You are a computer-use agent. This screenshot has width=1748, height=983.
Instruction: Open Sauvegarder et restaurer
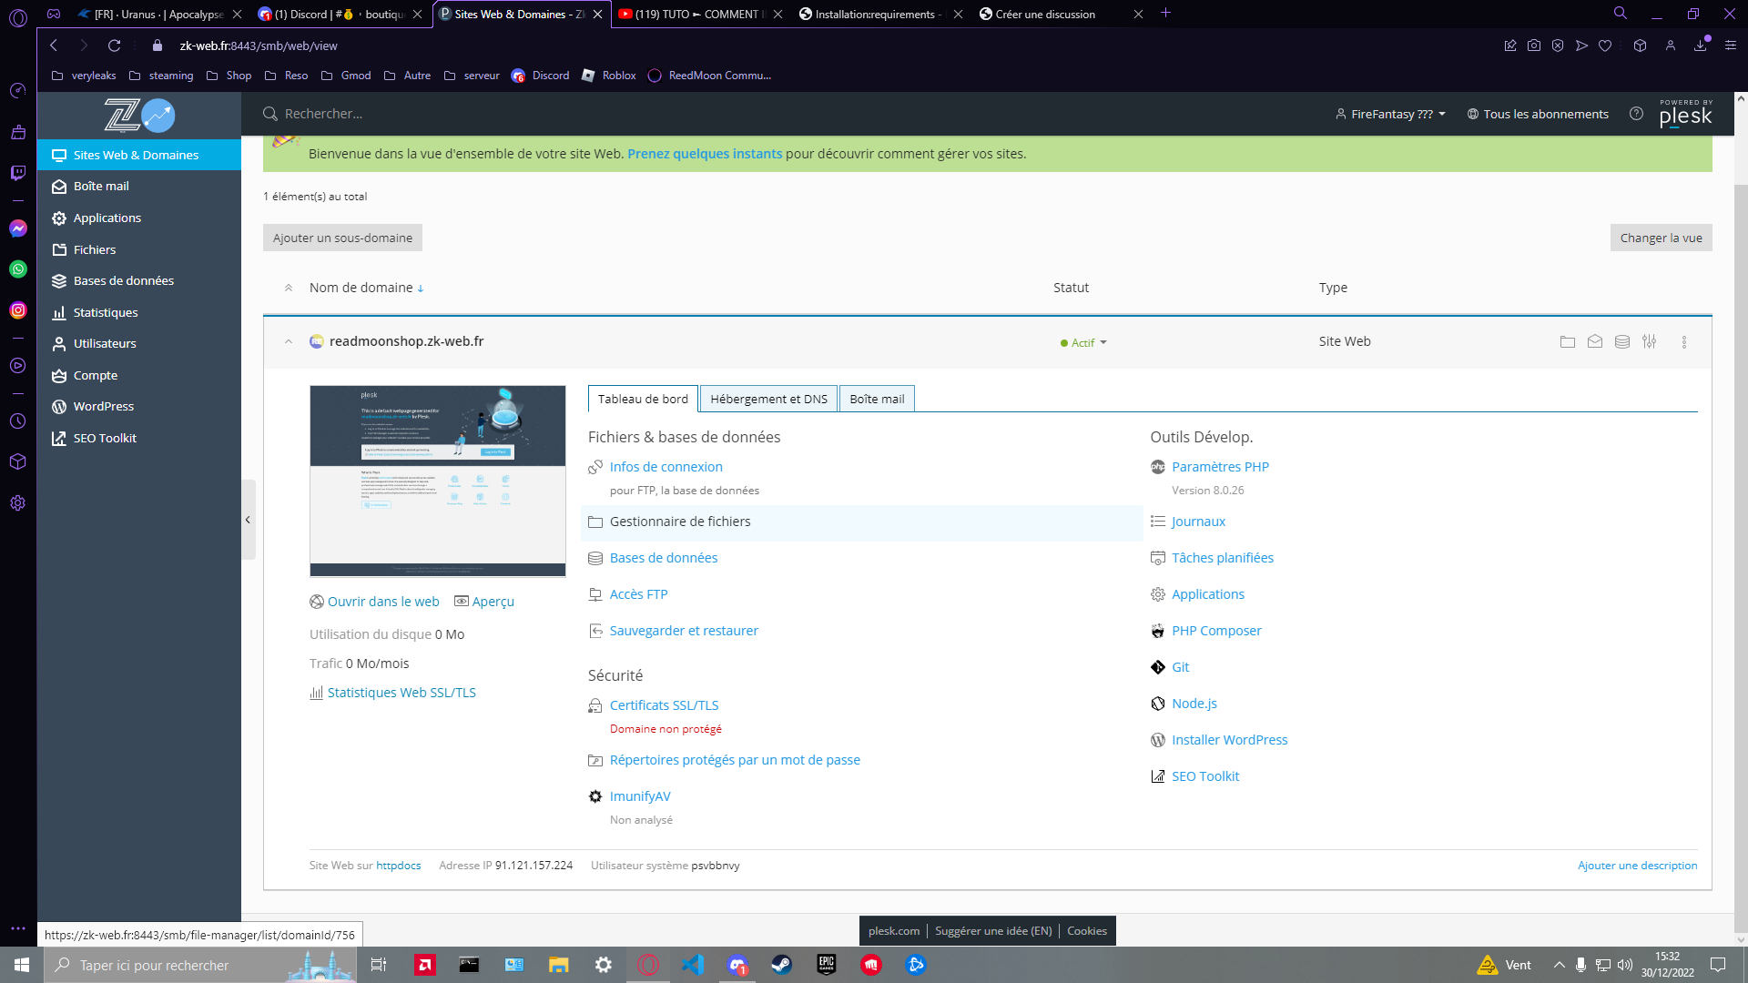(x=684, y=631)
